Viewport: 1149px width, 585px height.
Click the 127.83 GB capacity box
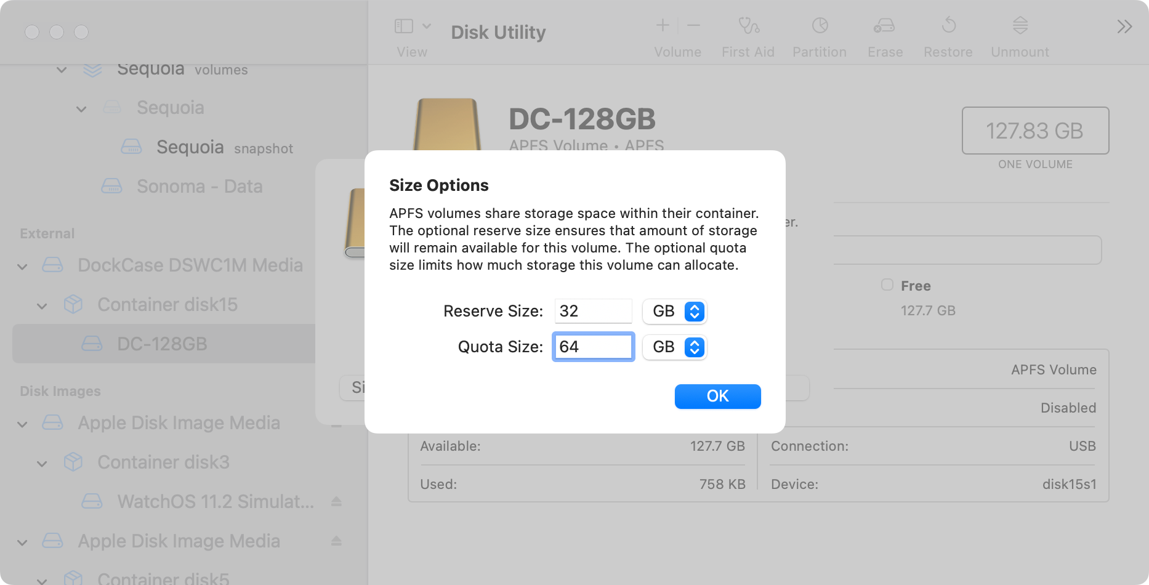point(1035,131)
